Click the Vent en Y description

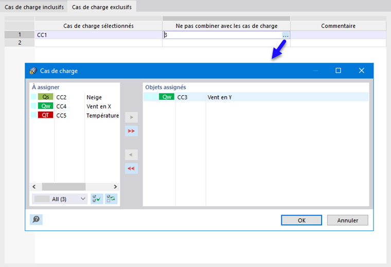tap(220, 97)
